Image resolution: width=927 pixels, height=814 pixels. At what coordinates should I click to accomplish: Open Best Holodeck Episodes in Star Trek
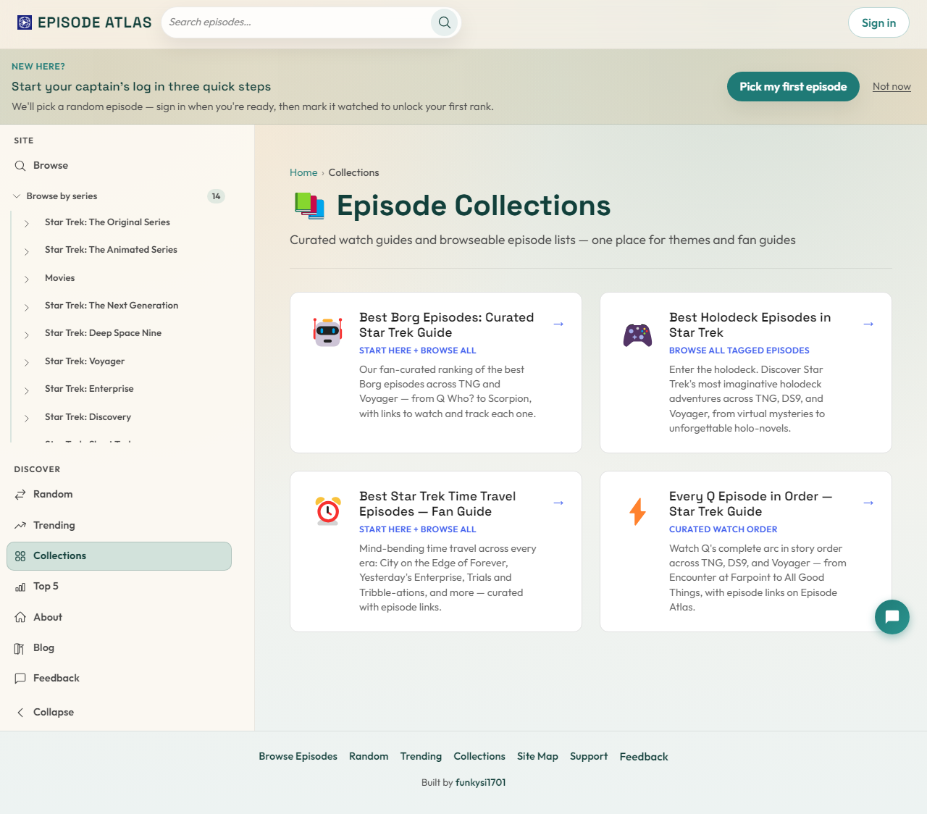click(x=750, y=325)
